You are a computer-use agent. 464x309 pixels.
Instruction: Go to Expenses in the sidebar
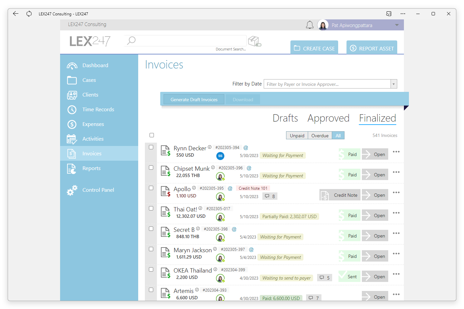[99, 124]
